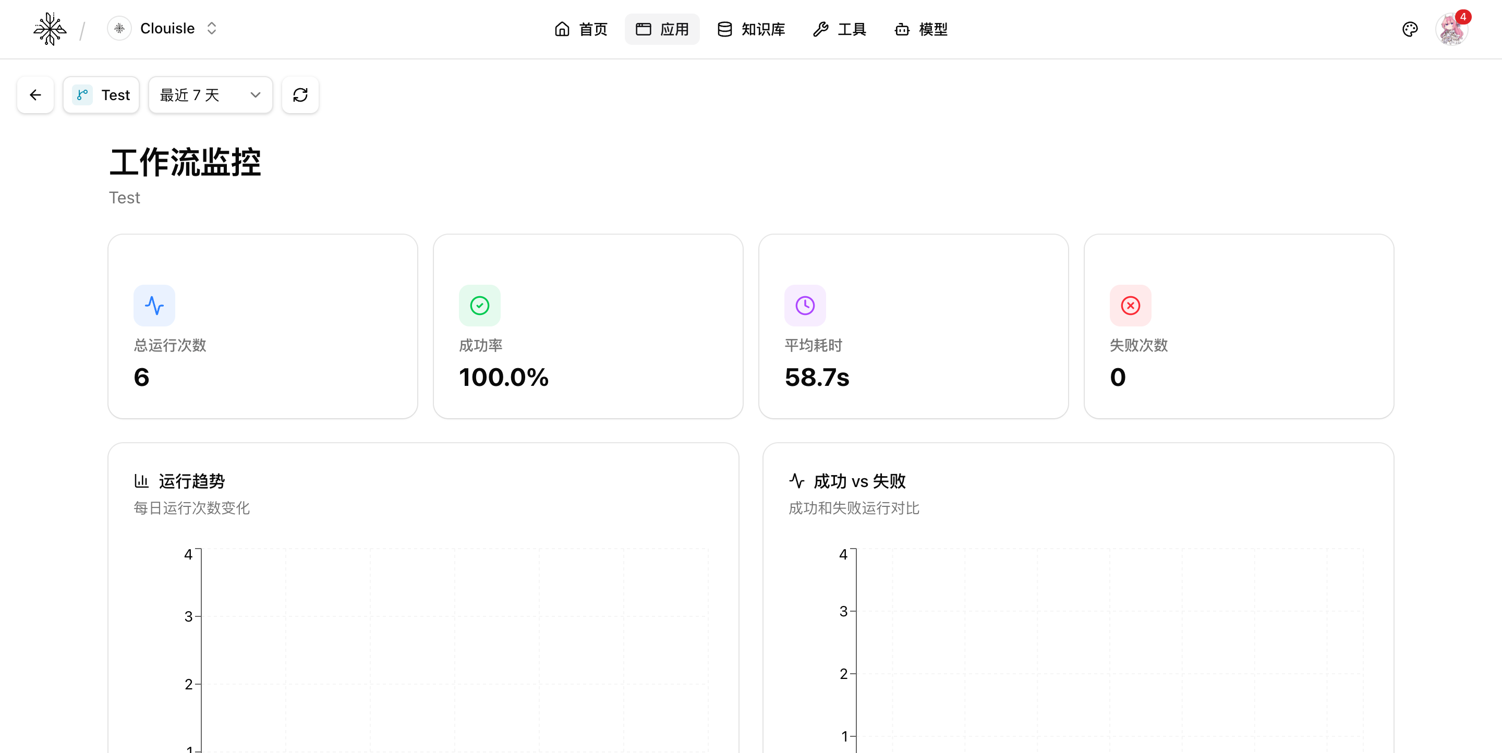Expand the Clouisle workspace switcher
Image resolution: width=1502 pixels, height=753 pixels.
(212, 29)
